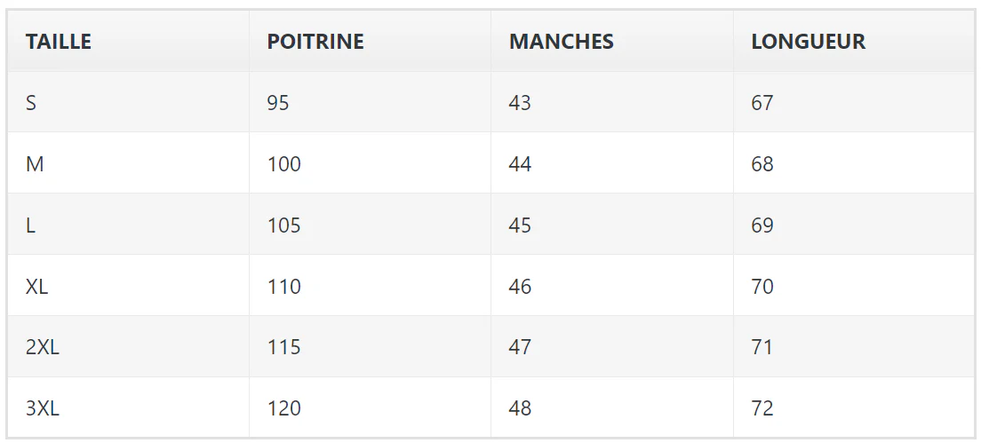Click the chest value 120
Viewport: 981px width, 443px height.
point(284,408)
